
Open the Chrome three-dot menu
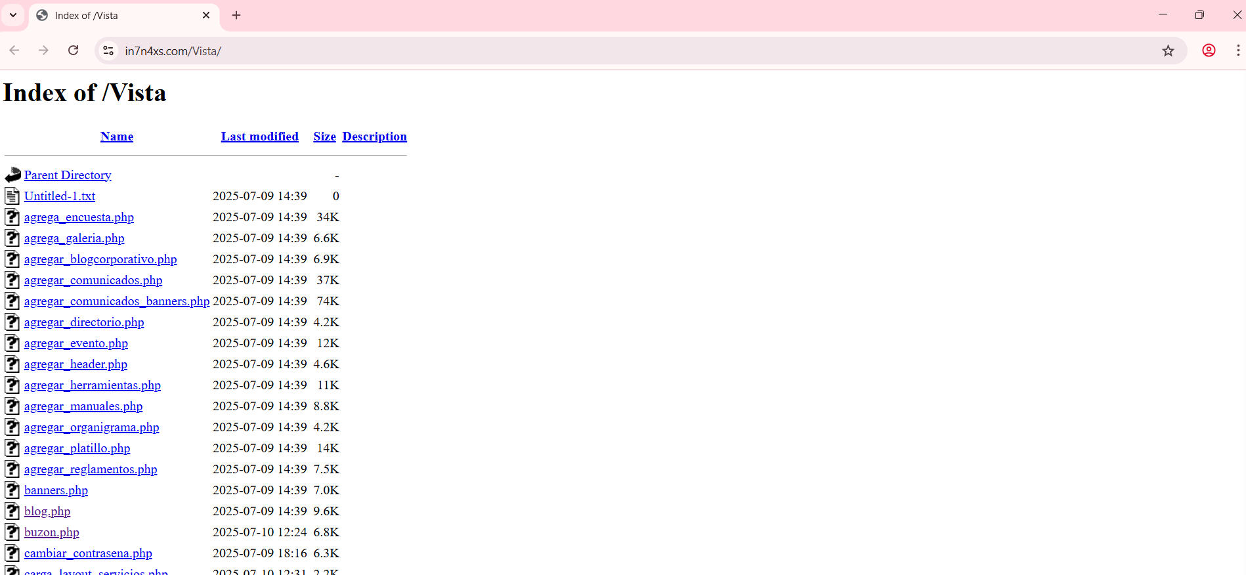[x=1237, y=51]
